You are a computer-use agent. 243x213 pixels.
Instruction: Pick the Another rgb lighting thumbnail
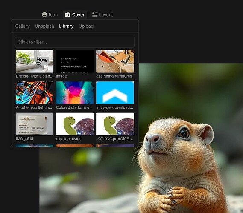(35, 92)
